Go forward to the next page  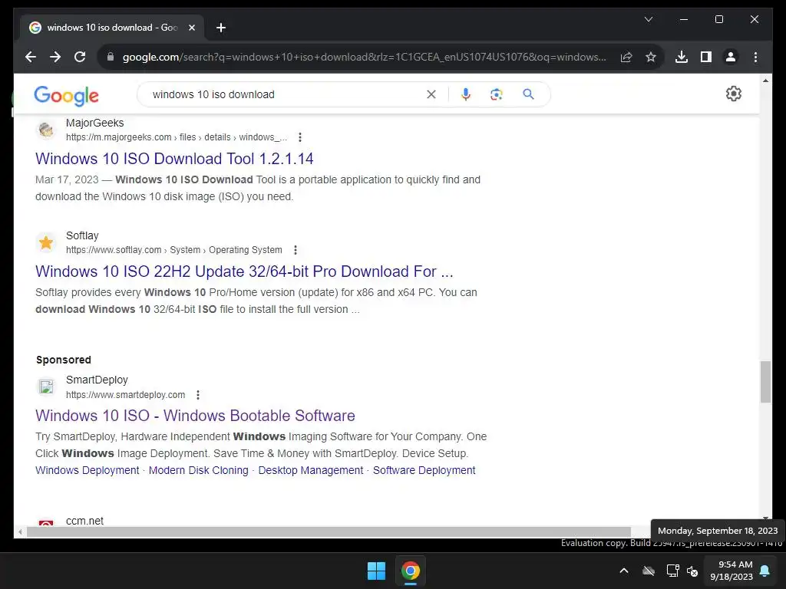[x=55, y=57]
